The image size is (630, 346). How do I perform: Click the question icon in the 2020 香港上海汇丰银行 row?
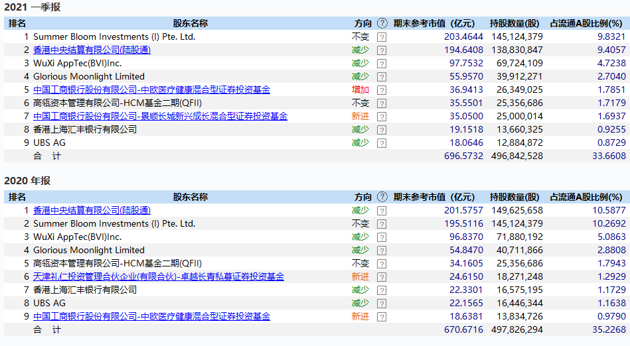(x=382, y=290)
